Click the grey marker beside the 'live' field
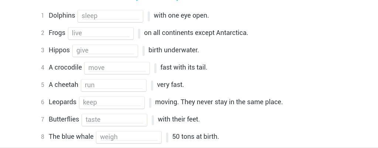Screen dimensions: 378x148 139,34
